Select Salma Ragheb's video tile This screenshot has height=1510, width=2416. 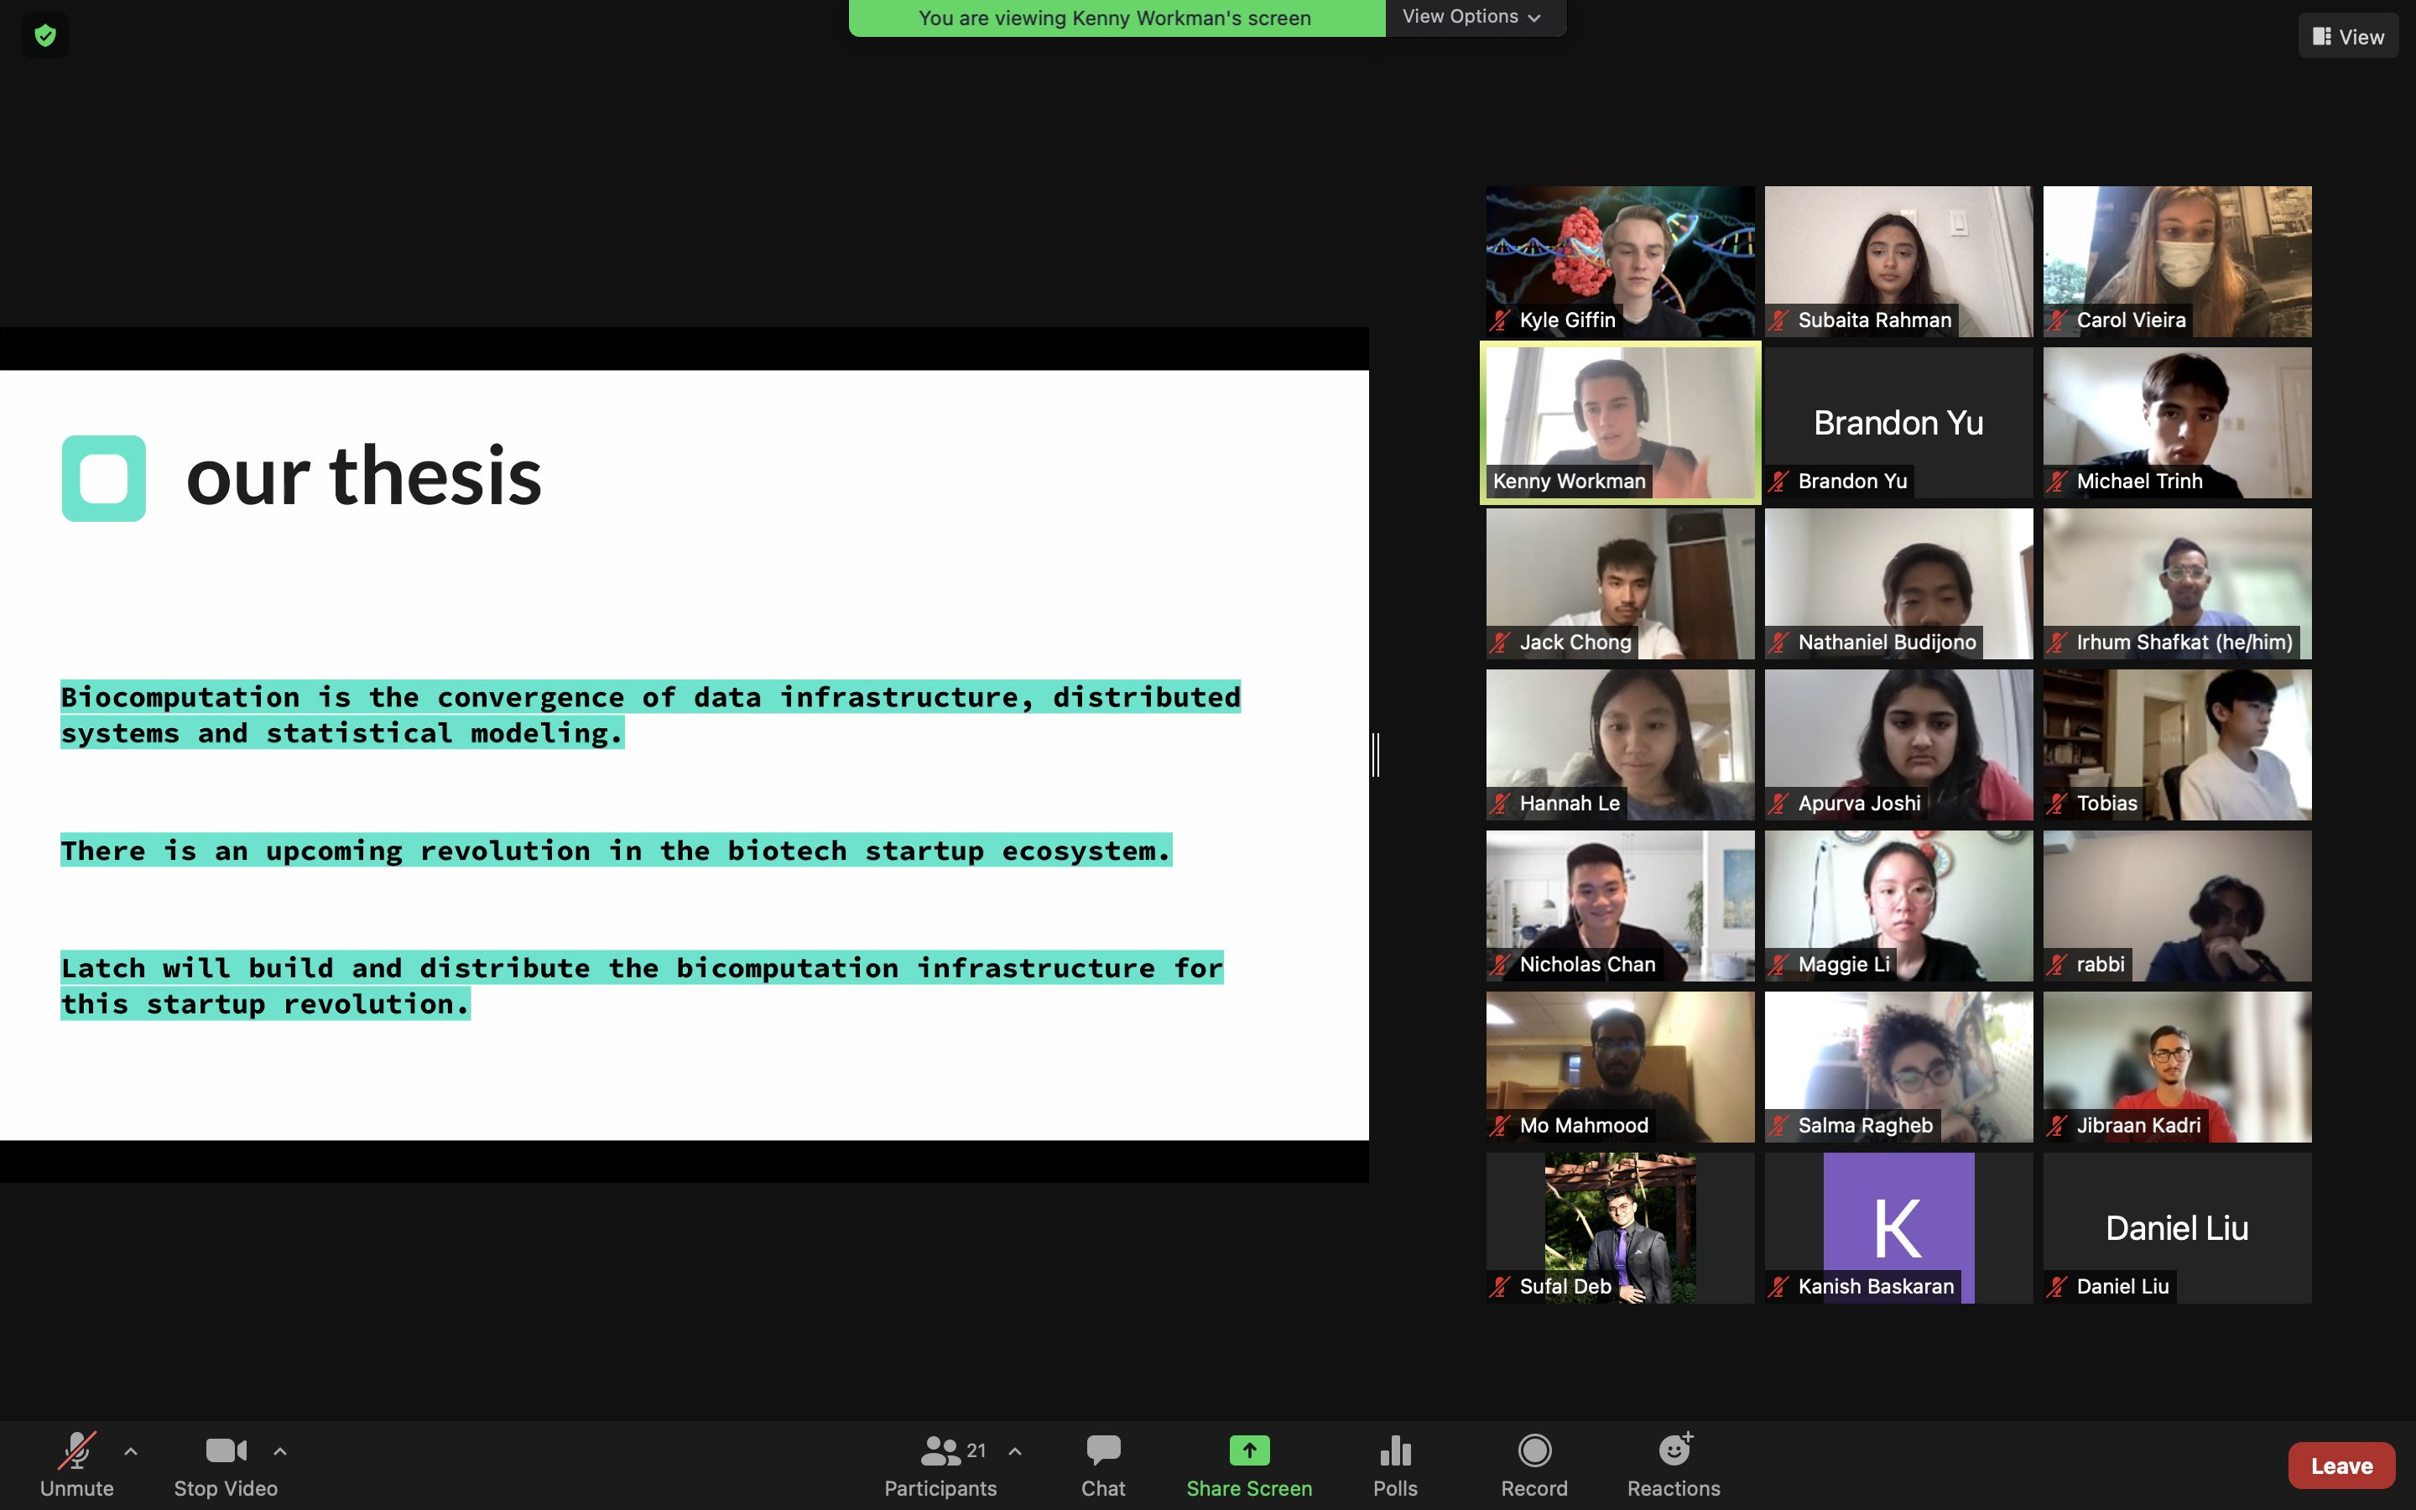pos(1898,1066)
